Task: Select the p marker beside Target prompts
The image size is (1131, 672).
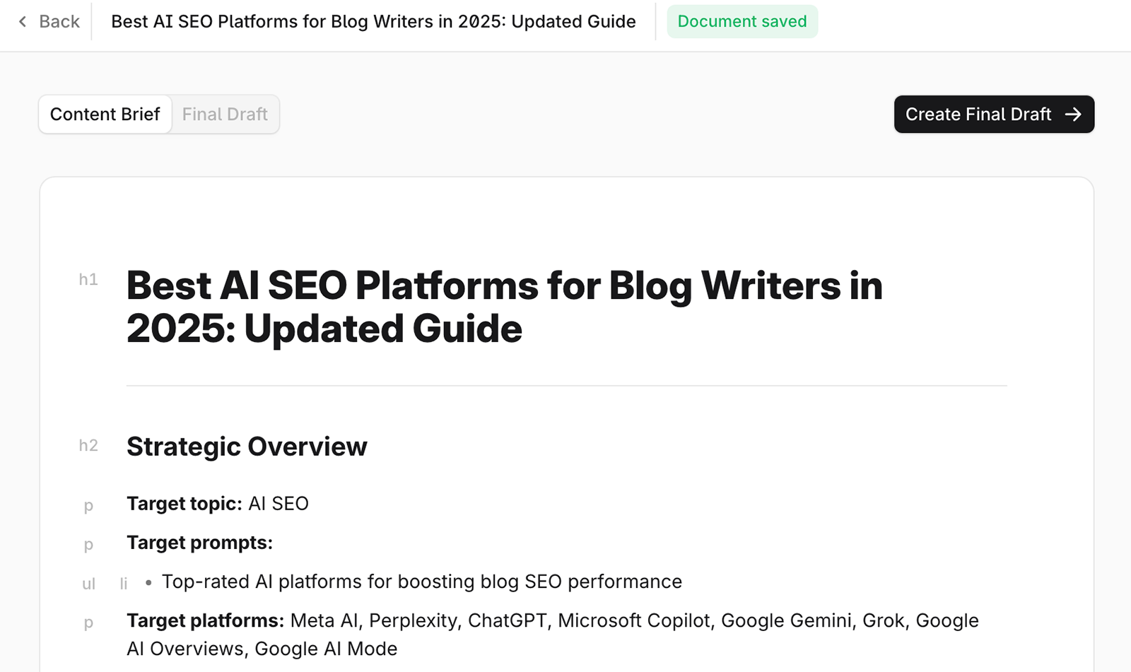Action: pyautogui.click(x=88, y=545)
